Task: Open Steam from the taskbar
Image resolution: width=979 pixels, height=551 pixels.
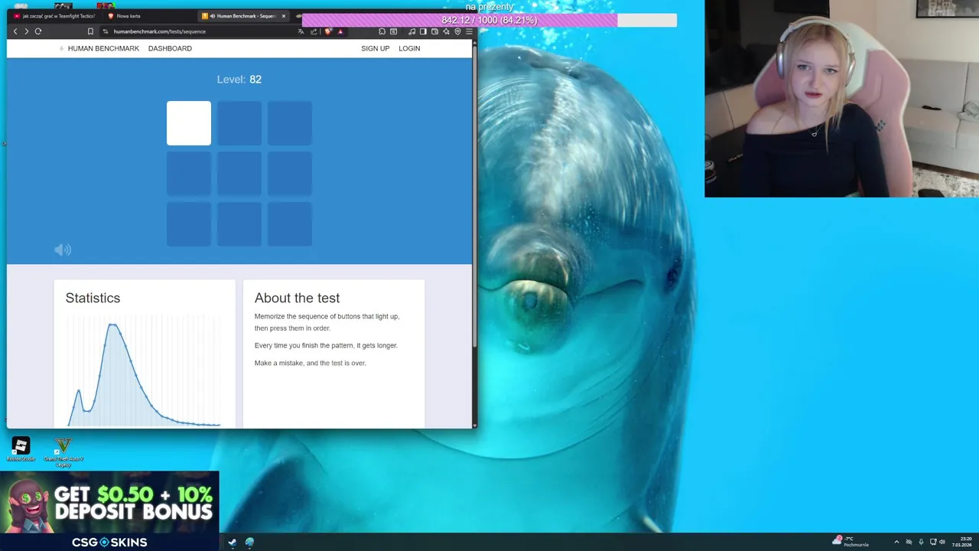Action: click(233, 542)
